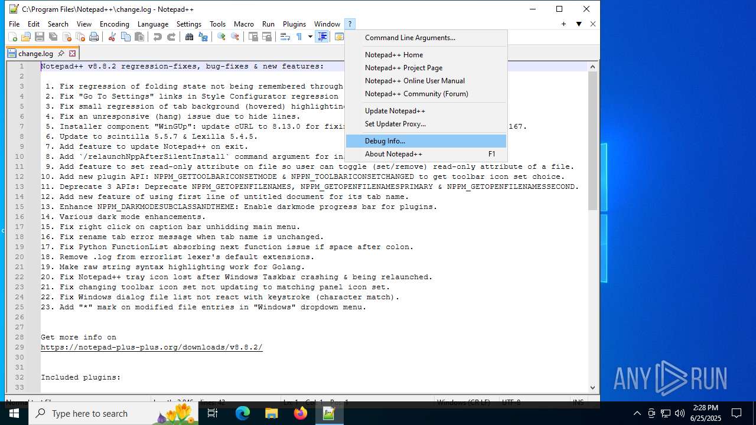Image resolution: width=756 pixels, height=425 pixels.
Task: Open the Plugins menu
Action: click(x=294, y=24)
